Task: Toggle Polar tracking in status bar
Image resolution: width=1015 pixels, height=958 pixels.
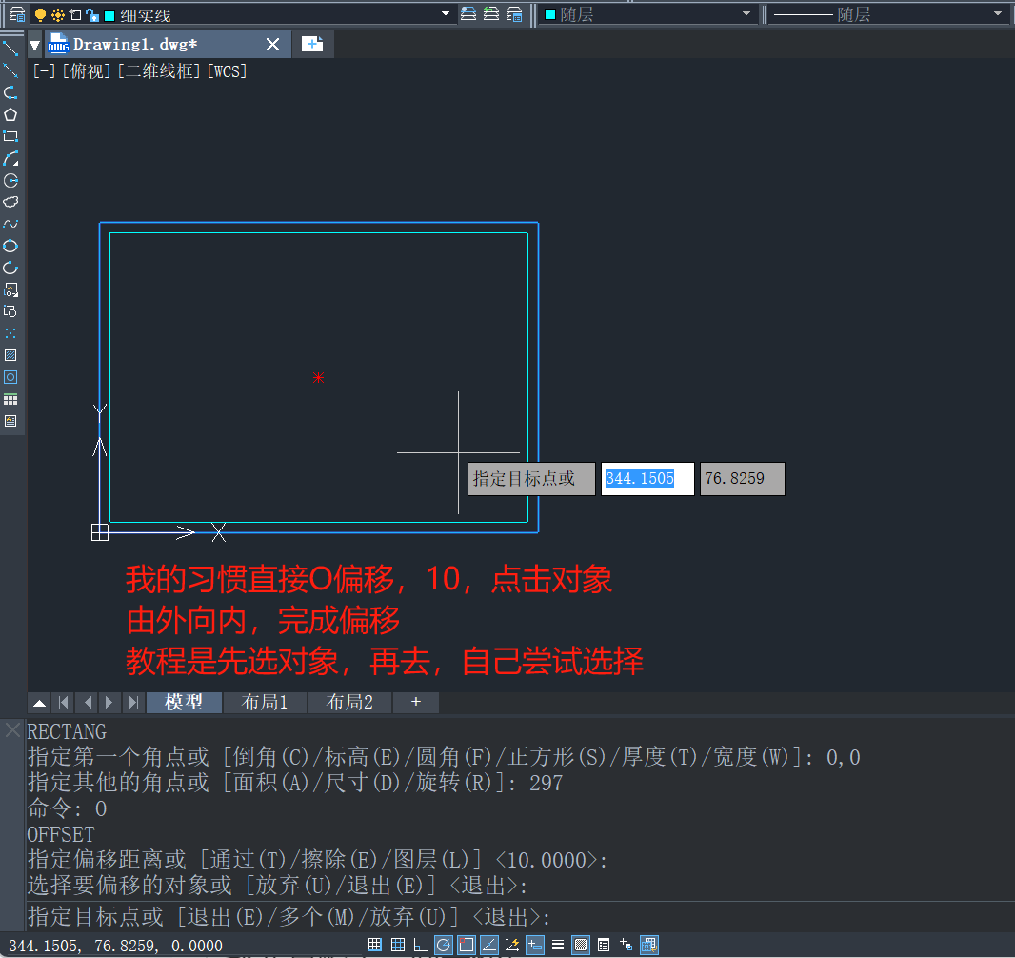Action: coord(444,945)
